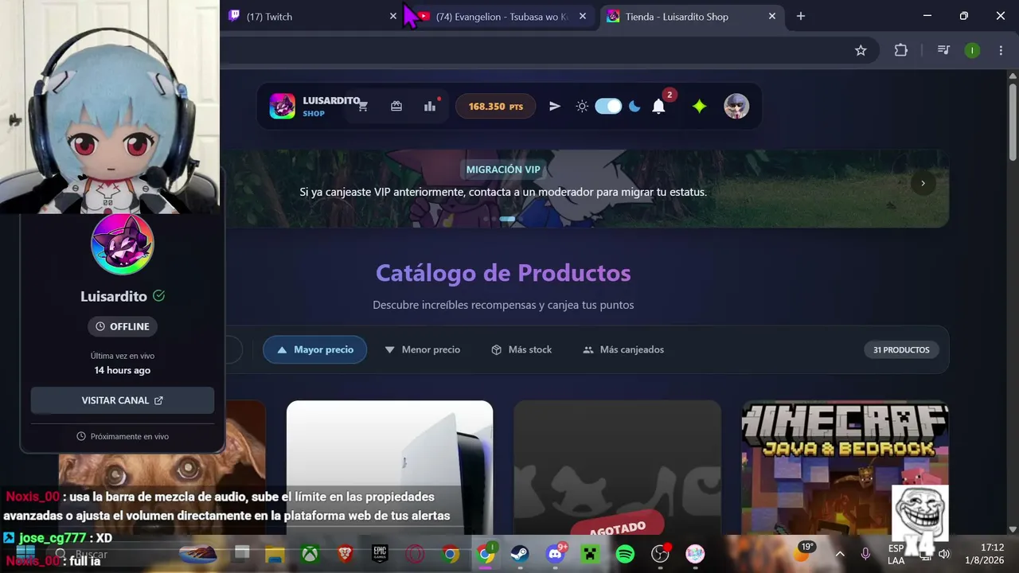Open the media controls icon in Chrome toolbar

(x=943, y=50)
